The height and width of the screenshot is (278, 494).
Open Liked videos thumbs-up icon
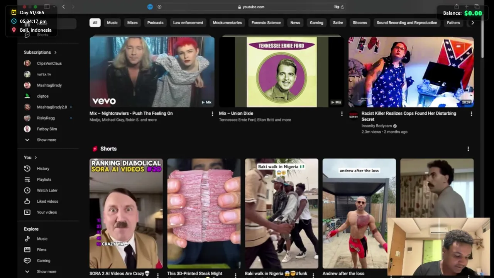[x=27, y=201]
